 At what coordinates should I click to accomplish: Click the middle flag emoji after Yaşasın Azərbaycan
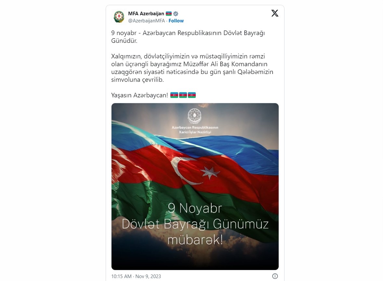click(183, 95)
